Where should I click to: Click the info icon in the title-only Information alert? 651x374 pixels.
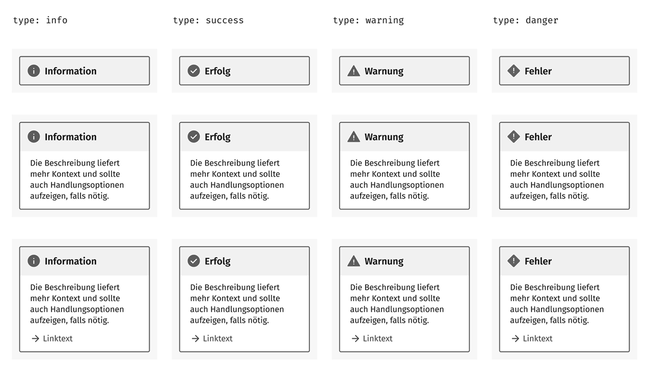33,71
